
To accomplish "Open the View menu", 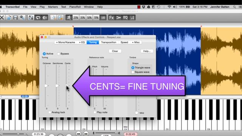I will click(33, 7).
